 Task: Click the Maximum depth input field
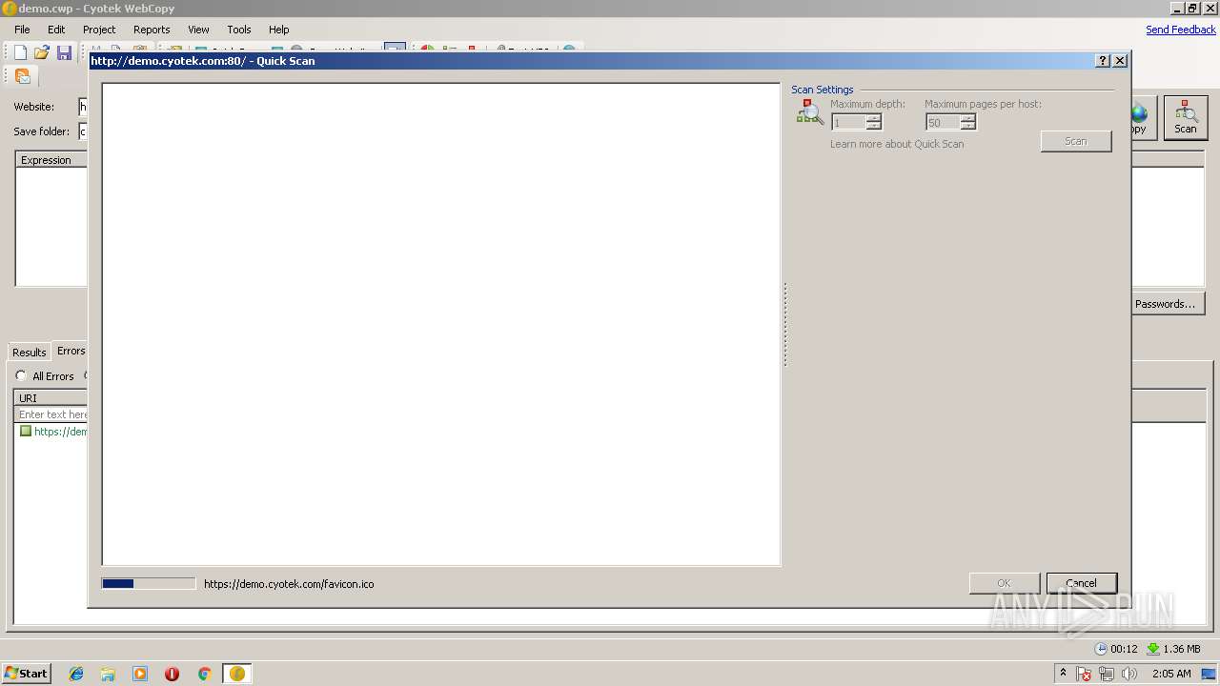point(848,122)
